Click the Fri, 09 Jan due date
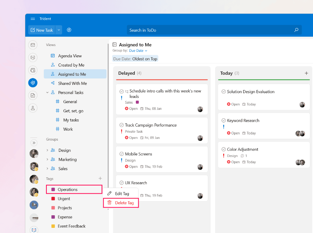 point(150,138)
